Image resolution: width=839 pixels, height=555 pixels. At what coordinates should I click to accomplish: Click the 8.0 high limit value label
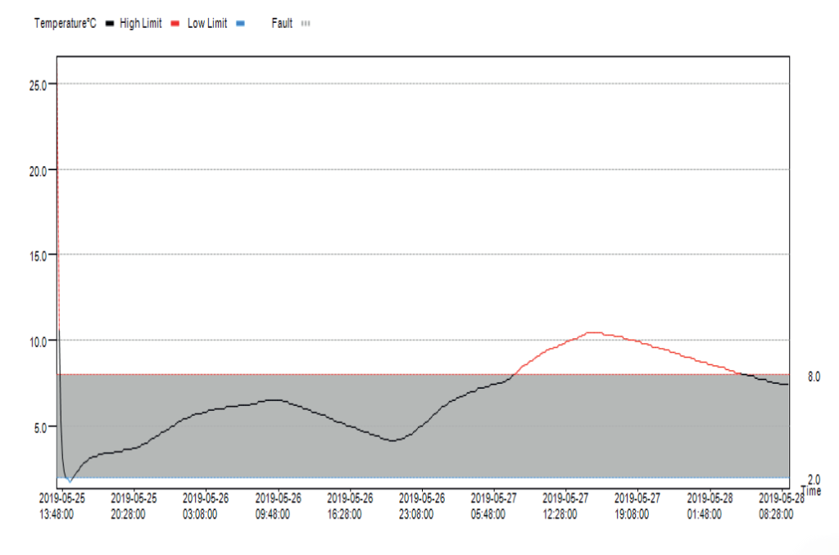click(x=814, y=376)
